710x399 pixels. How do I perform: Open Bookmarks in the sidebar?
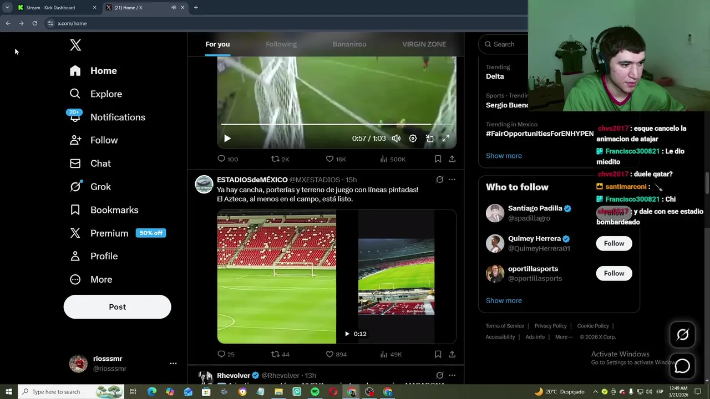(x=104, y=210)
